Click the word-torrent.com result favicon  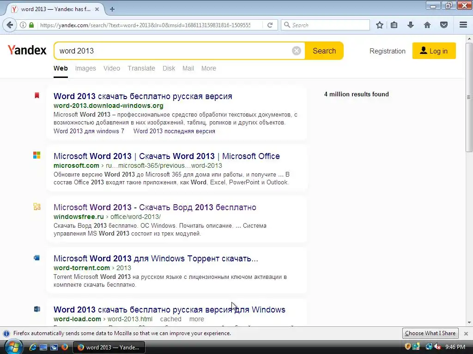tap(37, 258)
